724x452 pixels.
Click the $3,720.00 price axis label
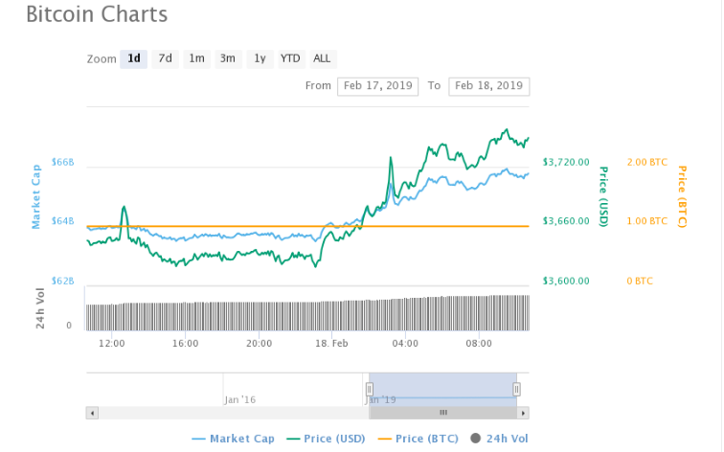click(x=566, y=162)
